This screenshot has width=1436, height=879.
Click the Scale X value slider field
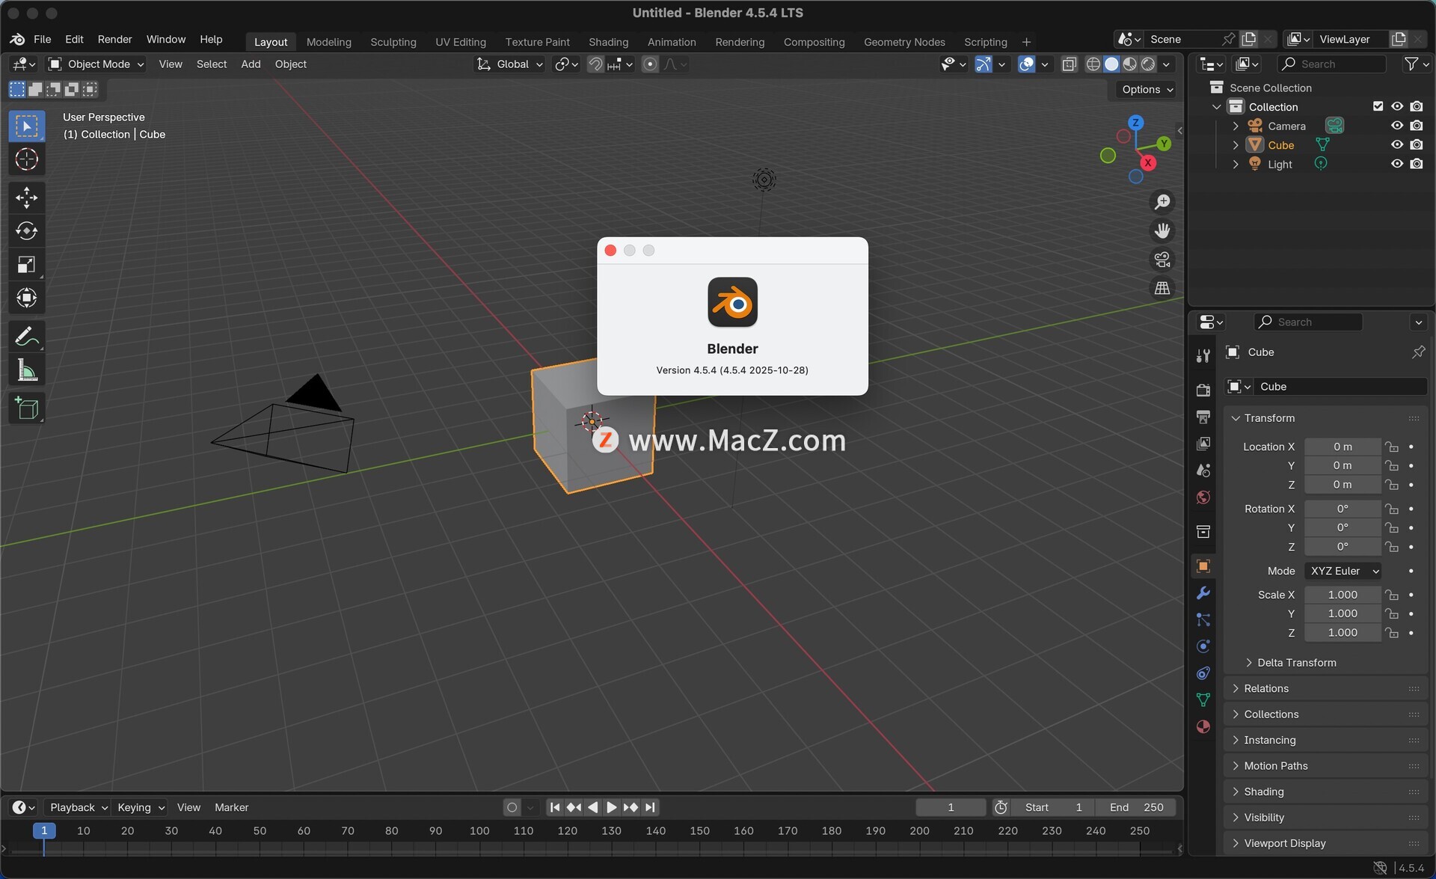tap(1343, 595)
